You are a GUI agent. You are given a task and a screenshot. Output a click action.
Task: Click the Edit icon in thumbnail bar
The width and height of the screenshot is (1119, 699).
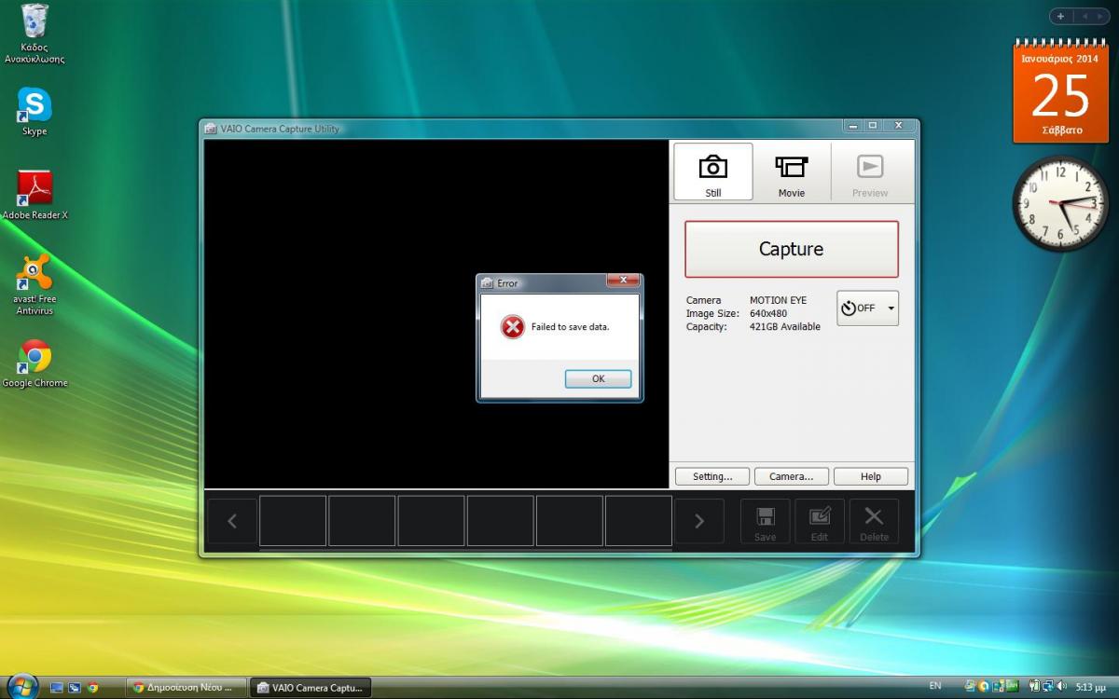click(820, 522)
